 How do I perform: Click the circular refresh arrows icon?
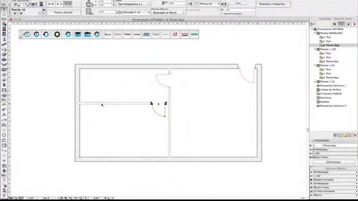pos(46,35)
